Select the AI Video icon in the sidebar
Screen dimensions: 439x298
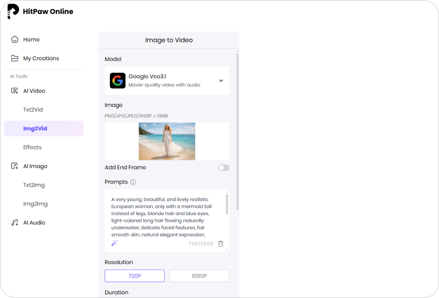point(14,91)
